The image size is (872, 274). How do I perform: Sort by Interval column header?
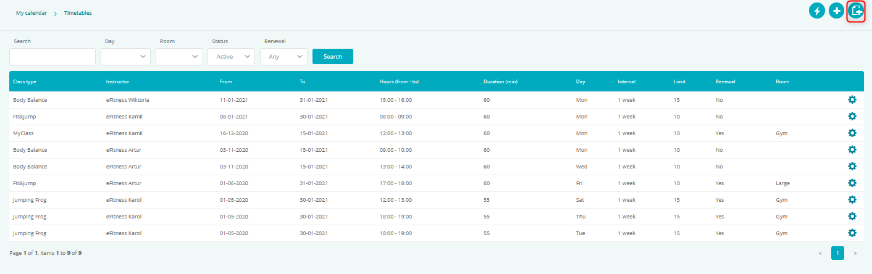click(x=627, y=81)
